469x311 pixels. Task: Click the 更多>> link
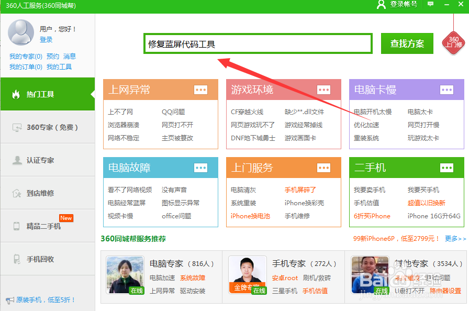(455, 239)
